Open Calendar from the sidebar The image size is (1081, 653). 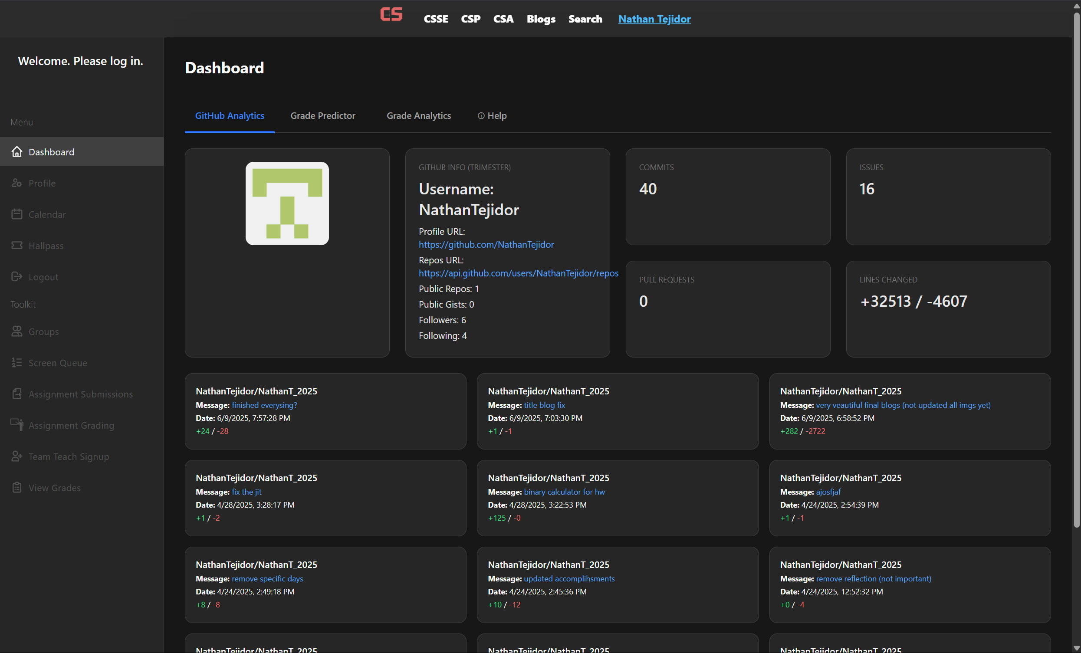coord(82,214)
